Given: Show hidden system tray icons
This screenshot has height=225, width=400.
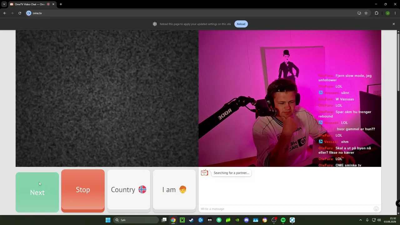Looking at the screenshot, I should (x=360, y=220).
